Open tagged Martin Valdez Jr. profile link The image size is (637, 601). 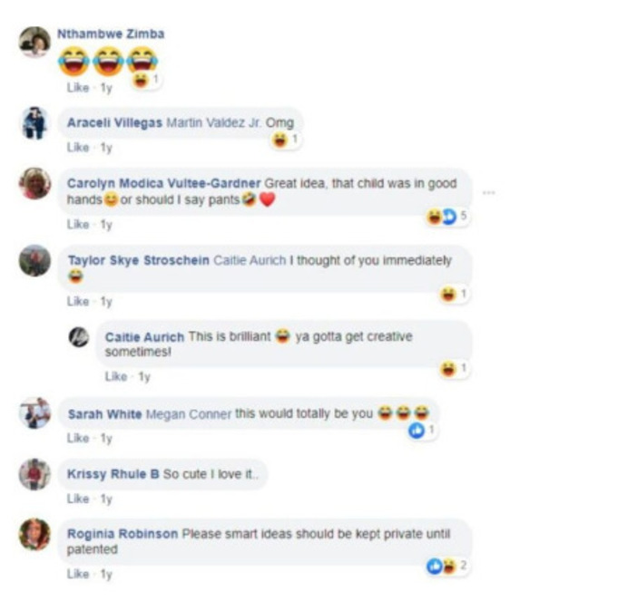coord(214,122)
